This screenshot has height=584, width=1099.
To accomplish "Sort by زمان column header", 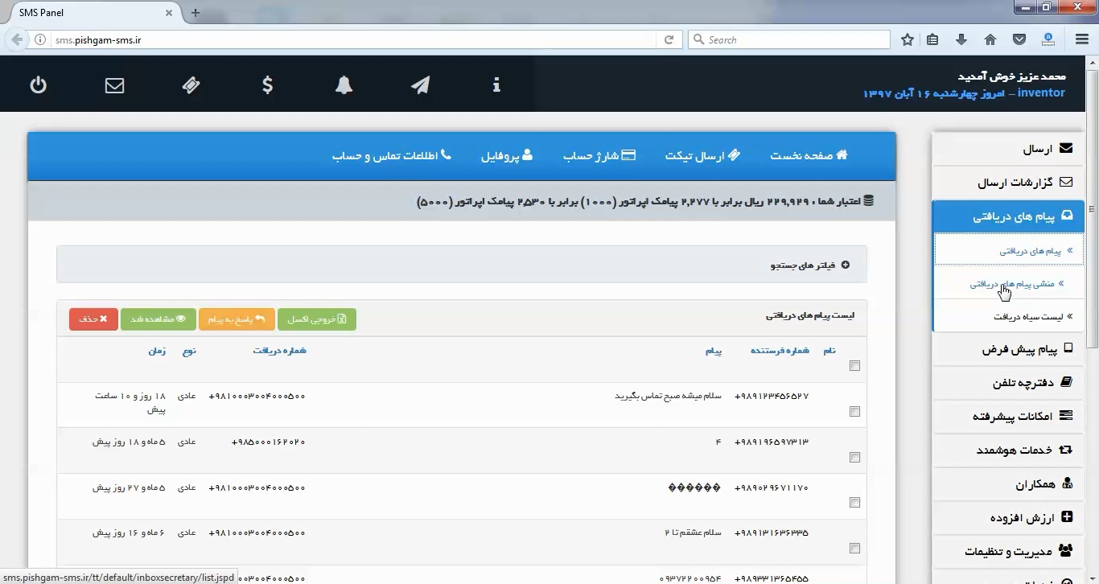I will 157,351.
